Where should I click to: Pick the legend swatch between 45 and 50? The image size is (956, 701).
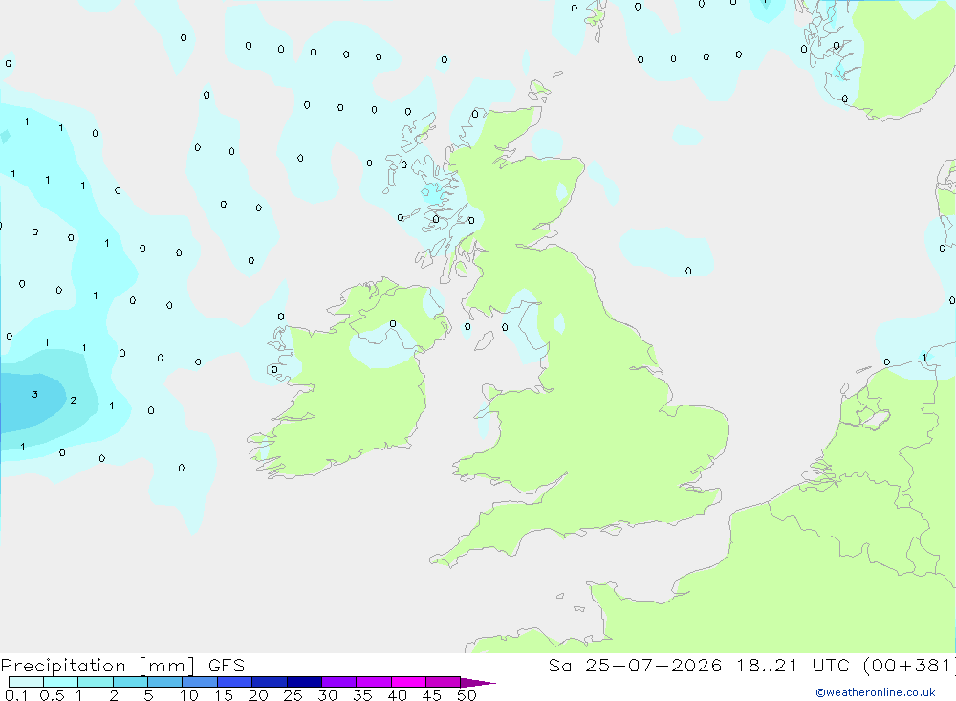[444, 682]
